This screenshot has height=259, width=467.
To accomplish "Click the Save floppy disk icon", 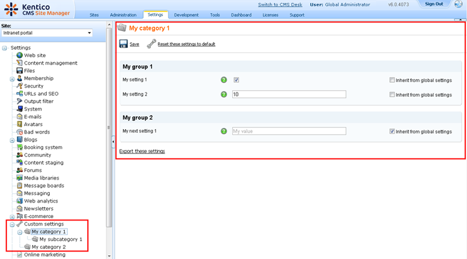I will [123, 44].
